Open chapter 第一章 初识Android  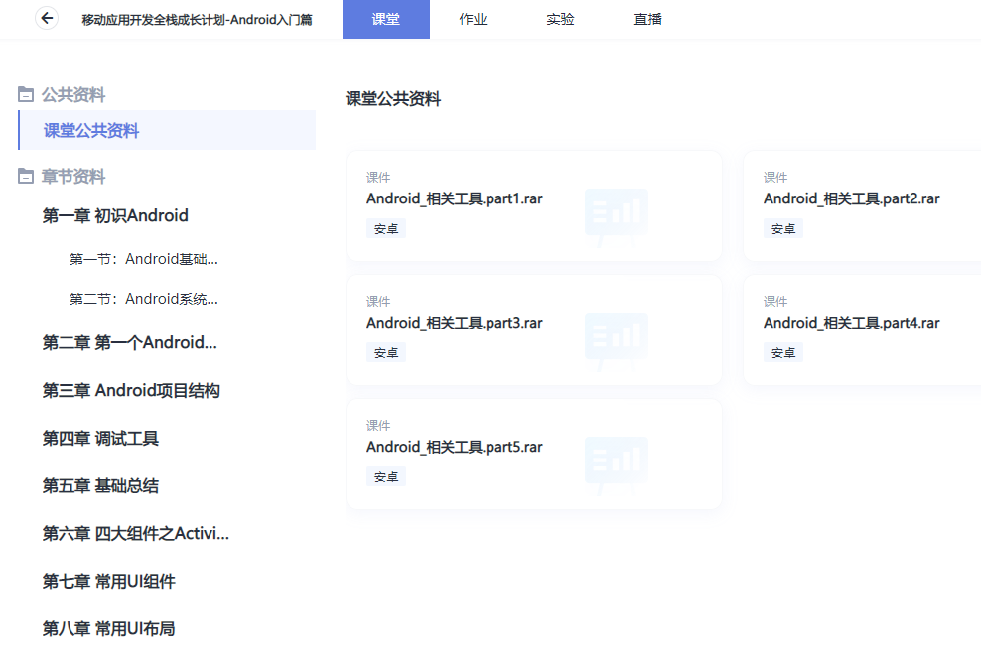115,215
